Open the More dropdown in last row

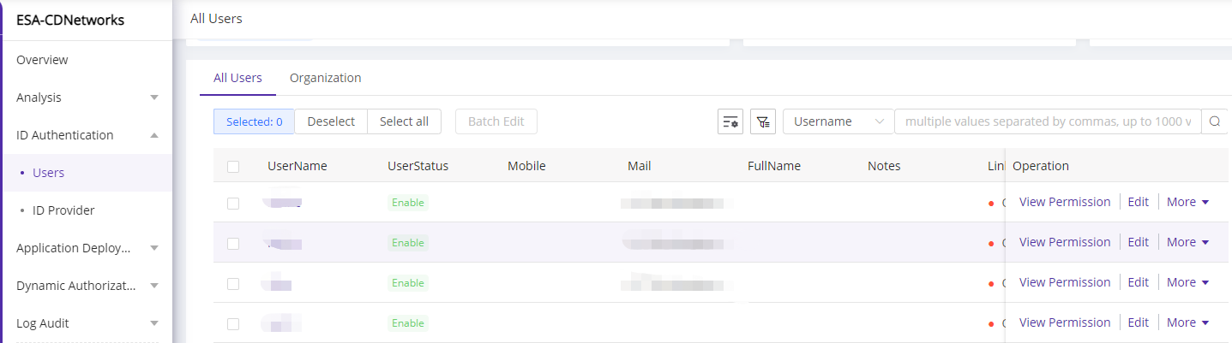pyautogui.click(x=1187, y=322)
